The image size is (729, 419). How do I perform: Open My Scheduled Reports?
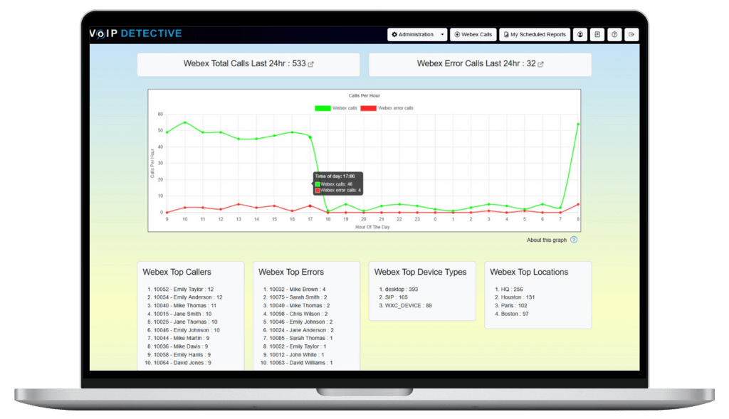click(535, 34)
